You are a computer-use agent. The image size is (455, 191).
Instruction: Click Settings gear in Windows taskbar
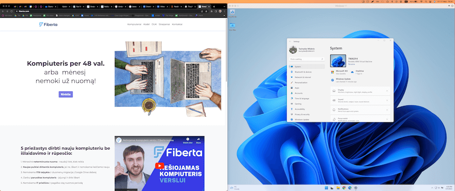coord(356,188)
